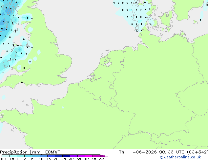Click the Precipitation [mm] title text
This screenshot has height=160, width=208.
point(21,152)
